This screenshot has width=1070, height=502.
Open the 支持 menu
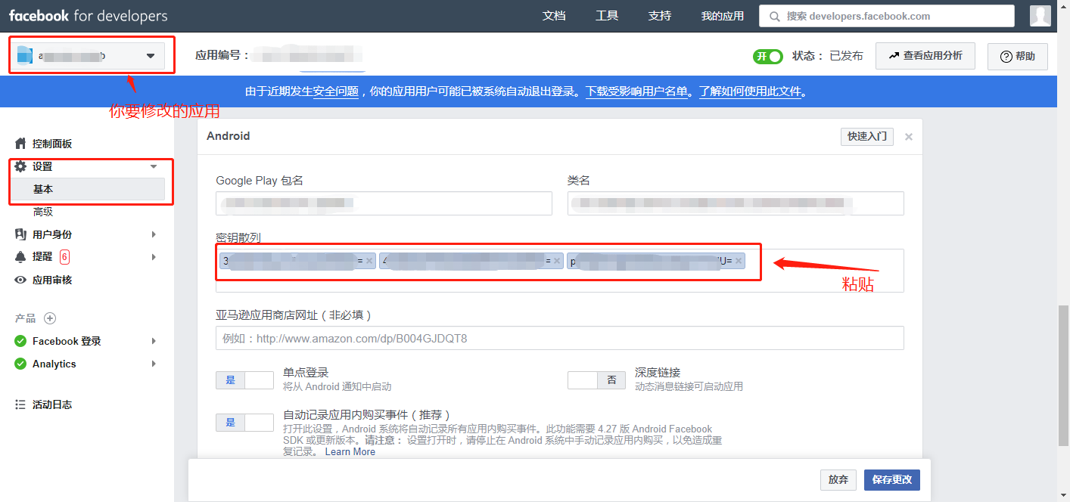click(660, 16)
